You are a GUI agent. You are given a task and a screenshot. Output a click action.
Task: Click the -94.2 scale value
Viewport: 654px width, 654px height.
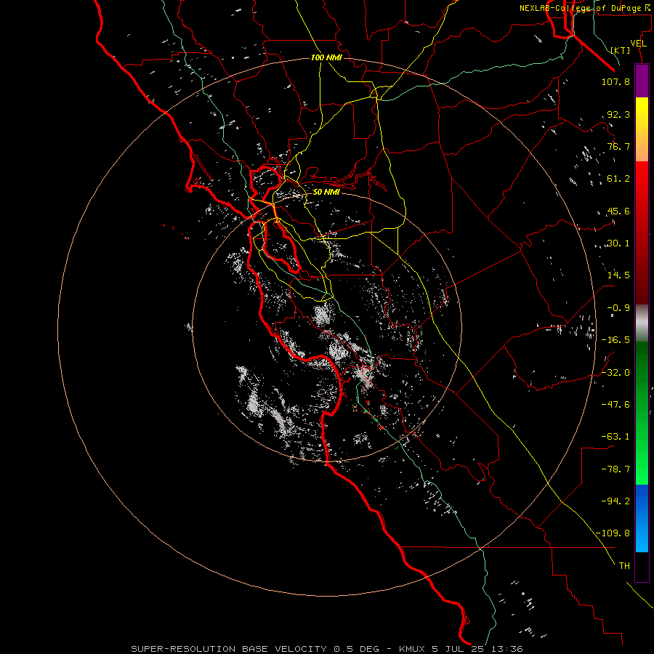(615, 501)
